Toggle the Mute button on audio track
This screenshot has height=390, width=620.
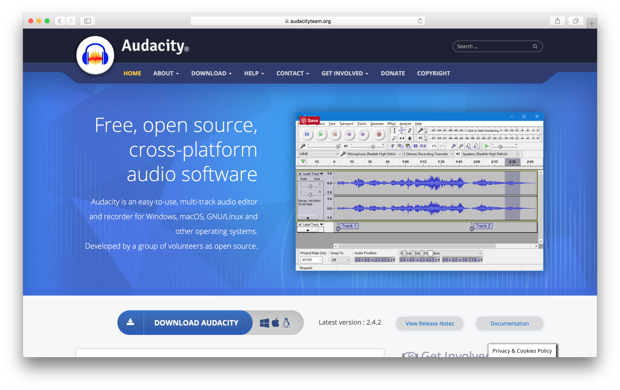(x=304, y=179)
